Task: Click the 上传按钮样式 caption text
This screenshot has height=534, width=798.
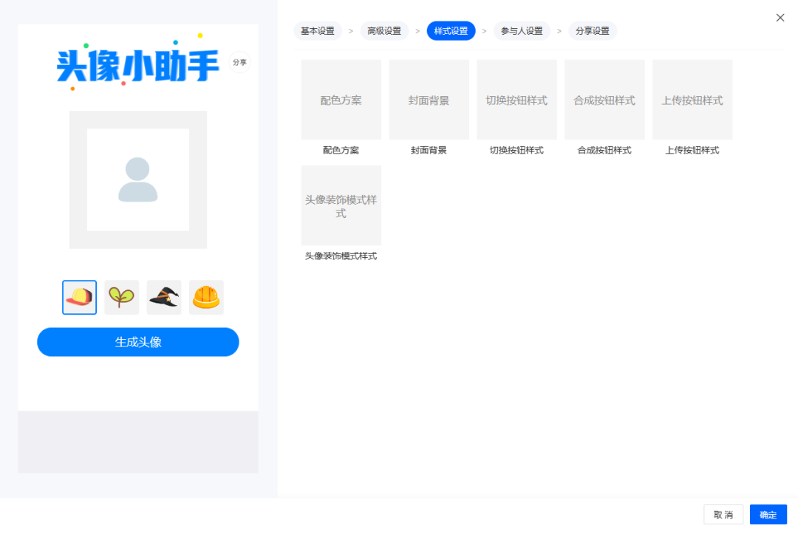Action: [x=692, y=151]
